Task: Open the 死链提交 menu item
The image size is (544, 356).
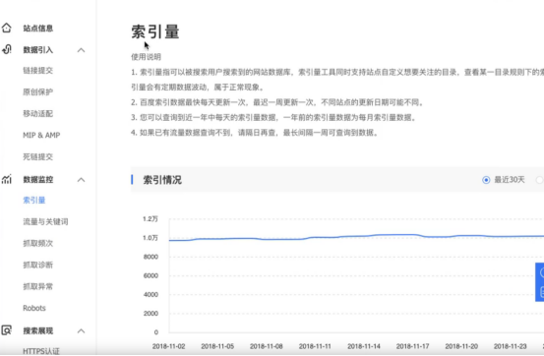Action: tap(37, 156)
